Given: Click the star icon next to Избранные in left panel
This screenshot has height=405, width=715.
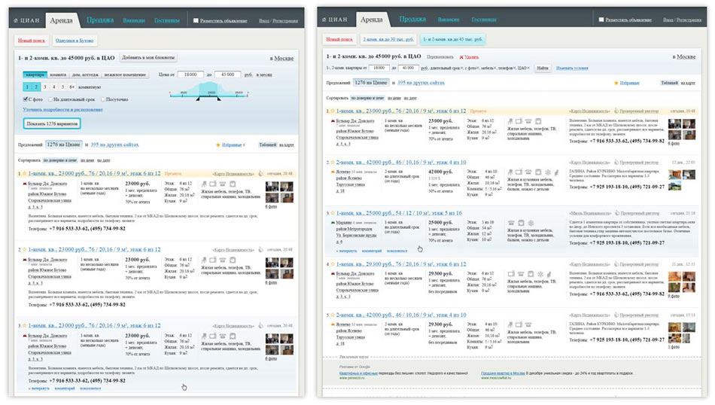Looking at the screenshot, I should [x=218, y=144].
